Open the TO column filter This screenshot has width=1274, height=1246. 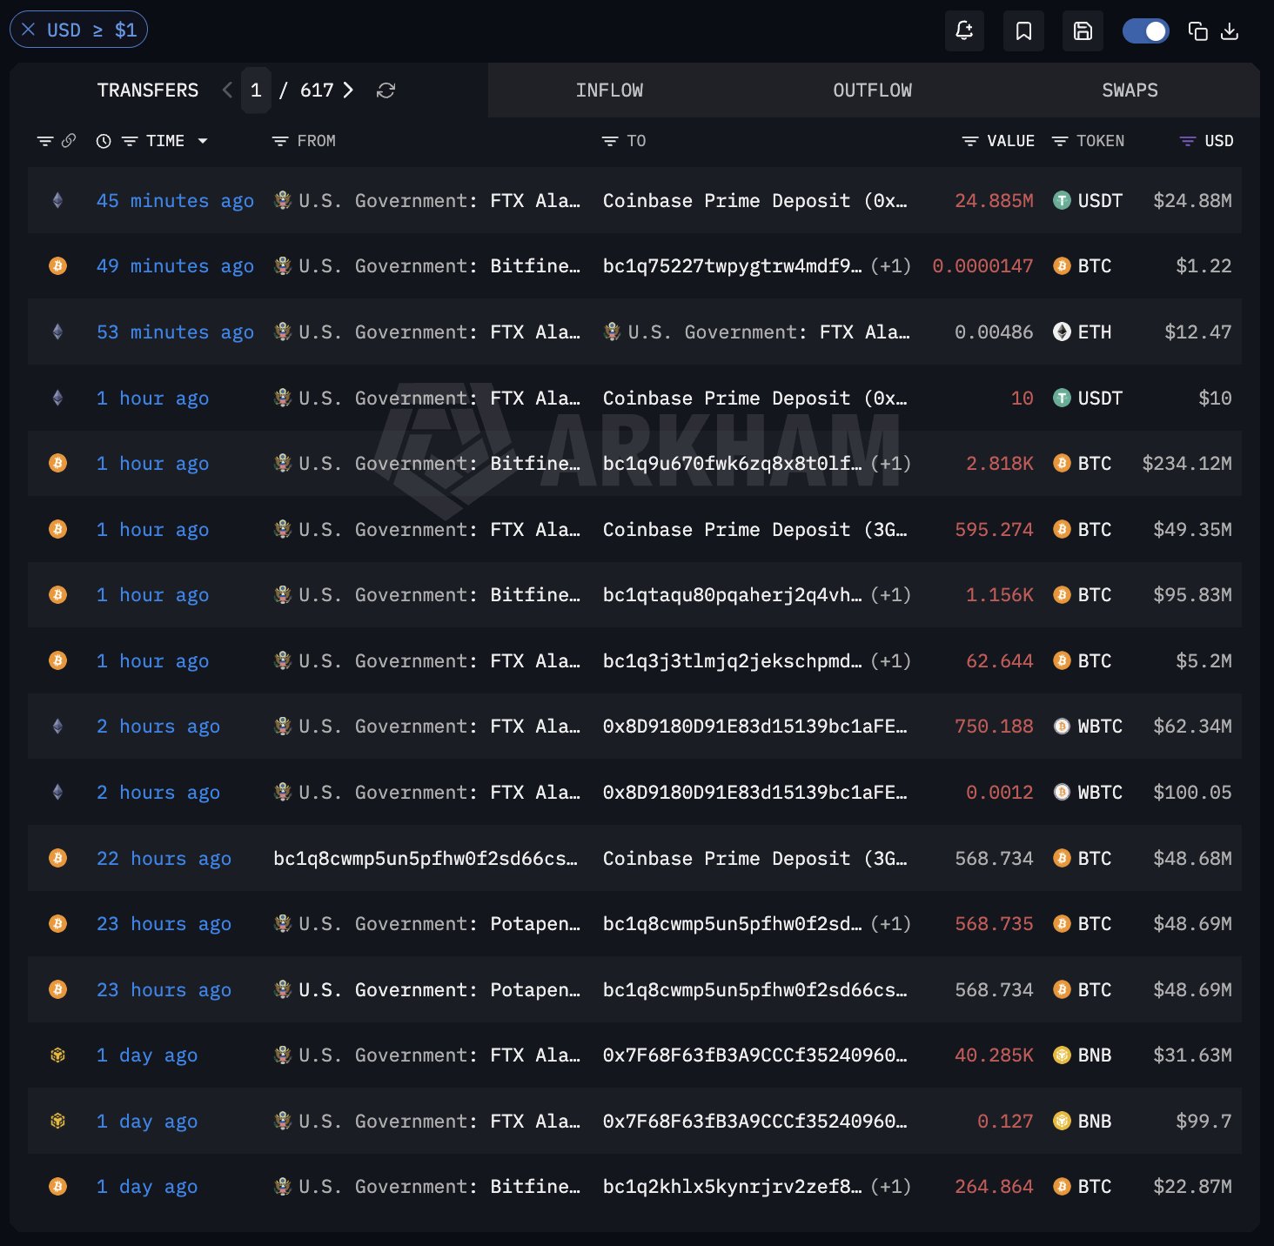pyautogui.click(x=610, y=141)
